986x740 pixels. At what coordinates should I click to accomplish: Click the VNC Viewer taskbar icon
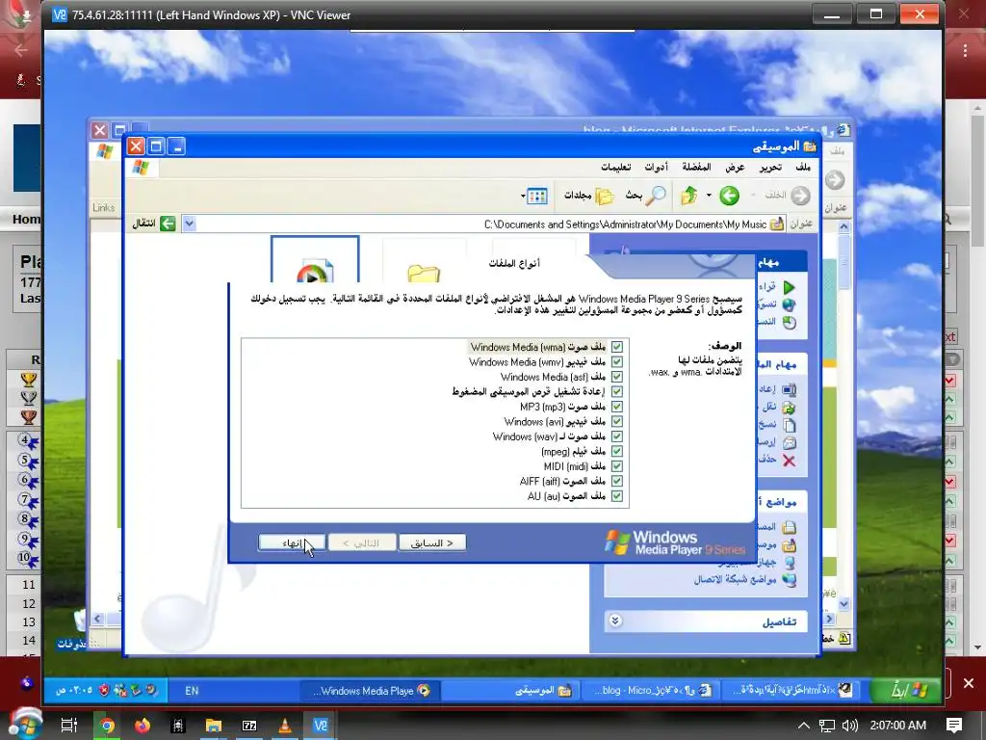(x=320, y=726)
